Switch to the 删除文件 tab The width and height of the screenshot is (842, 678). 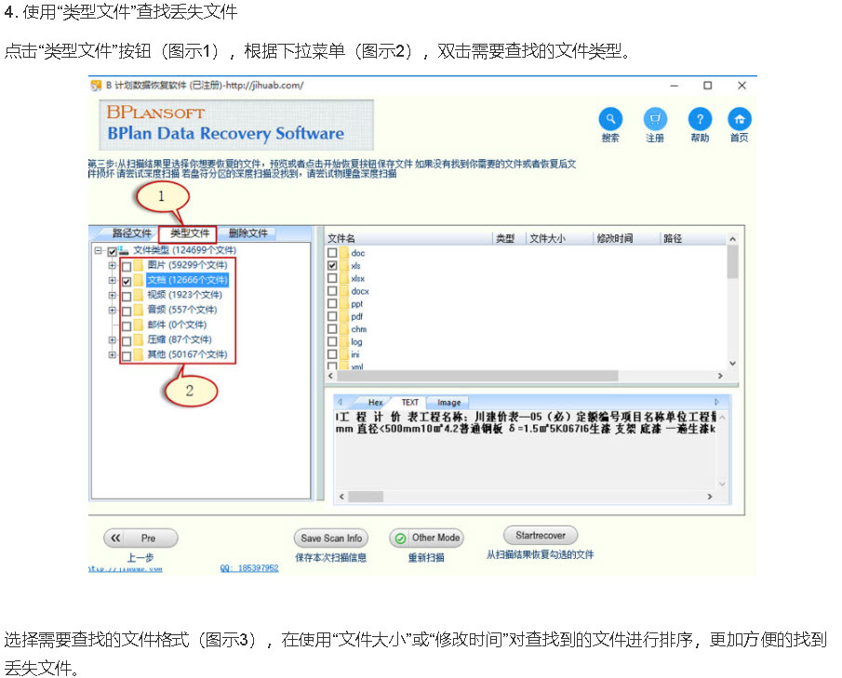coord(248,233)
